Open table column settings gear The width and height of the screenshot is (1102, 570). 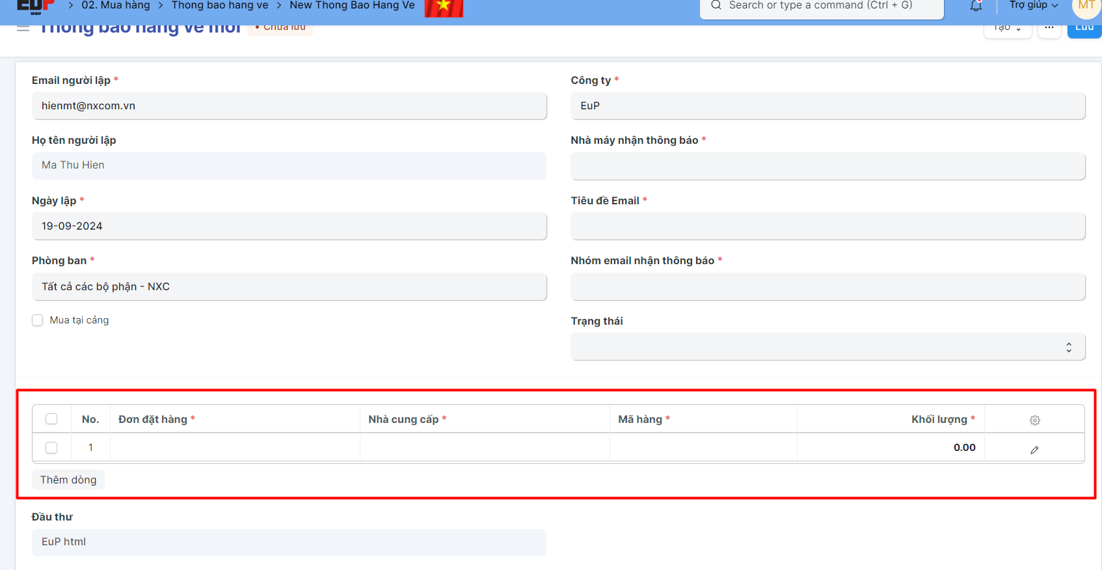[1034, 420]
